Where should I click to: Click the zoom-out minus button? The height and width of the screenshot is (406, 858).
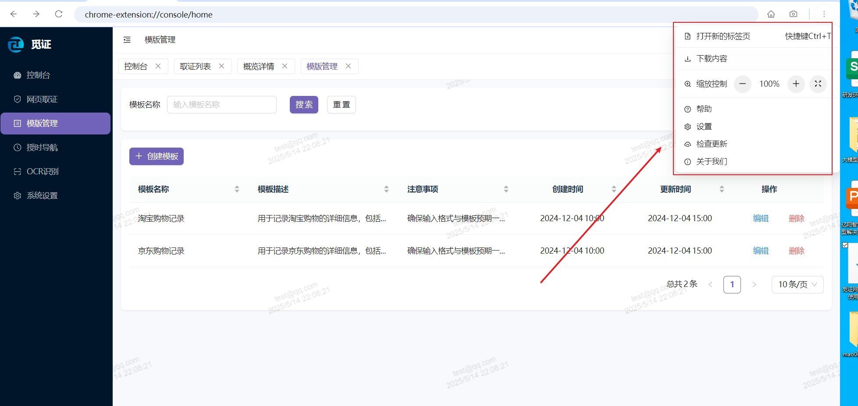(x=742, y=84)
